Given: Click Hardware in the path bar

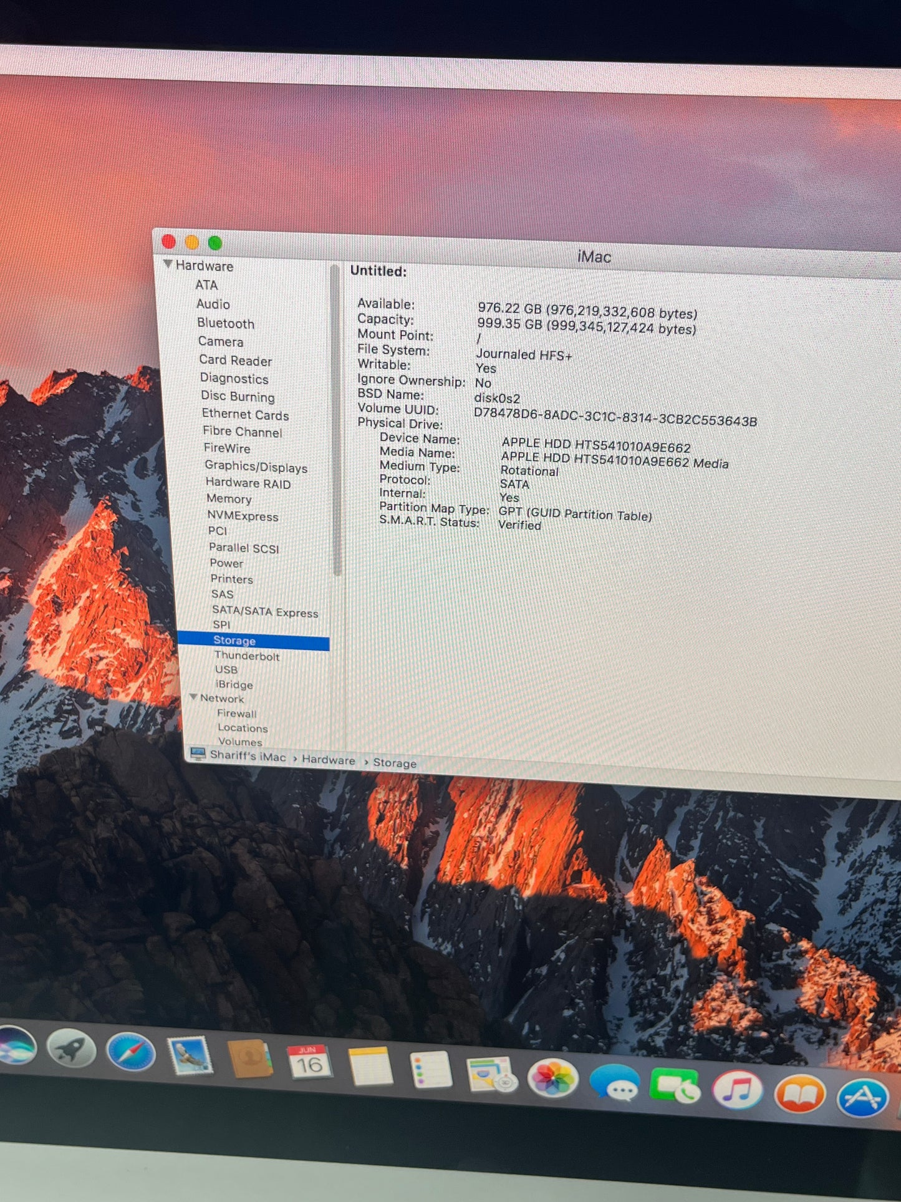Looking at the screenshot, I should [329, 760].
